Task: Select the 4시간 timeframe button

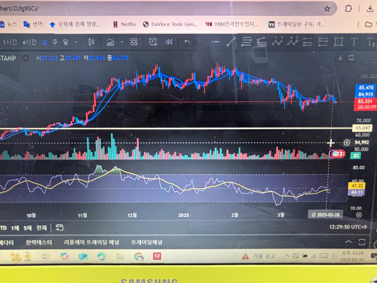Action: (x=29, y=42)
